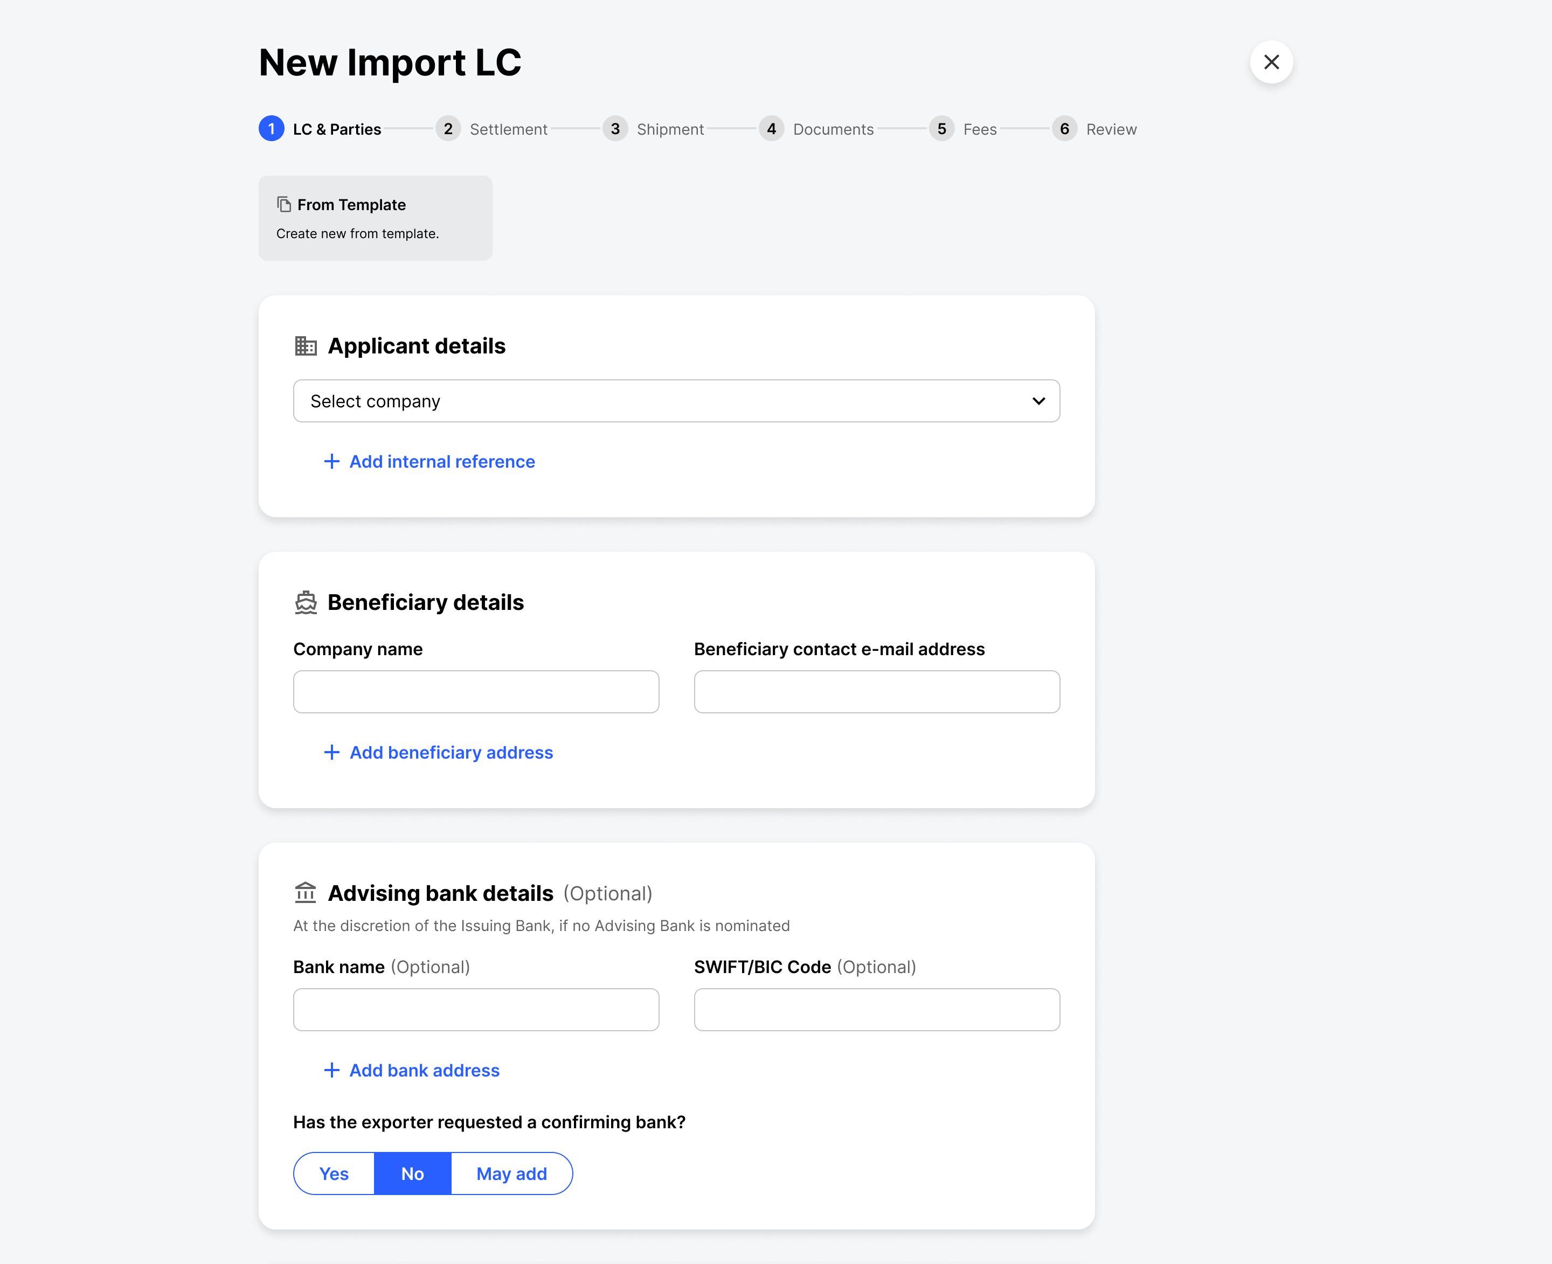Viewport: 1552px width, 1264px height.
Task: Select May add for confirming bank
Action: click(512, 1173)
